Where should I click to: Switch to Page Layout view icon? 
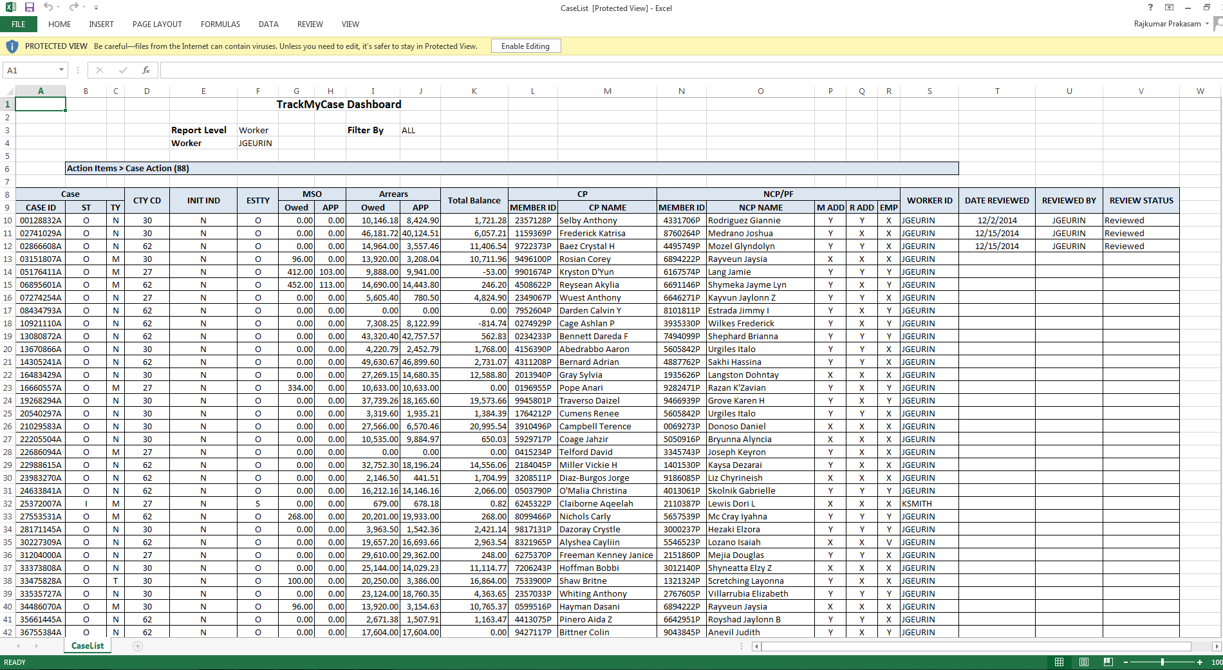click(x=1083, y=662)
